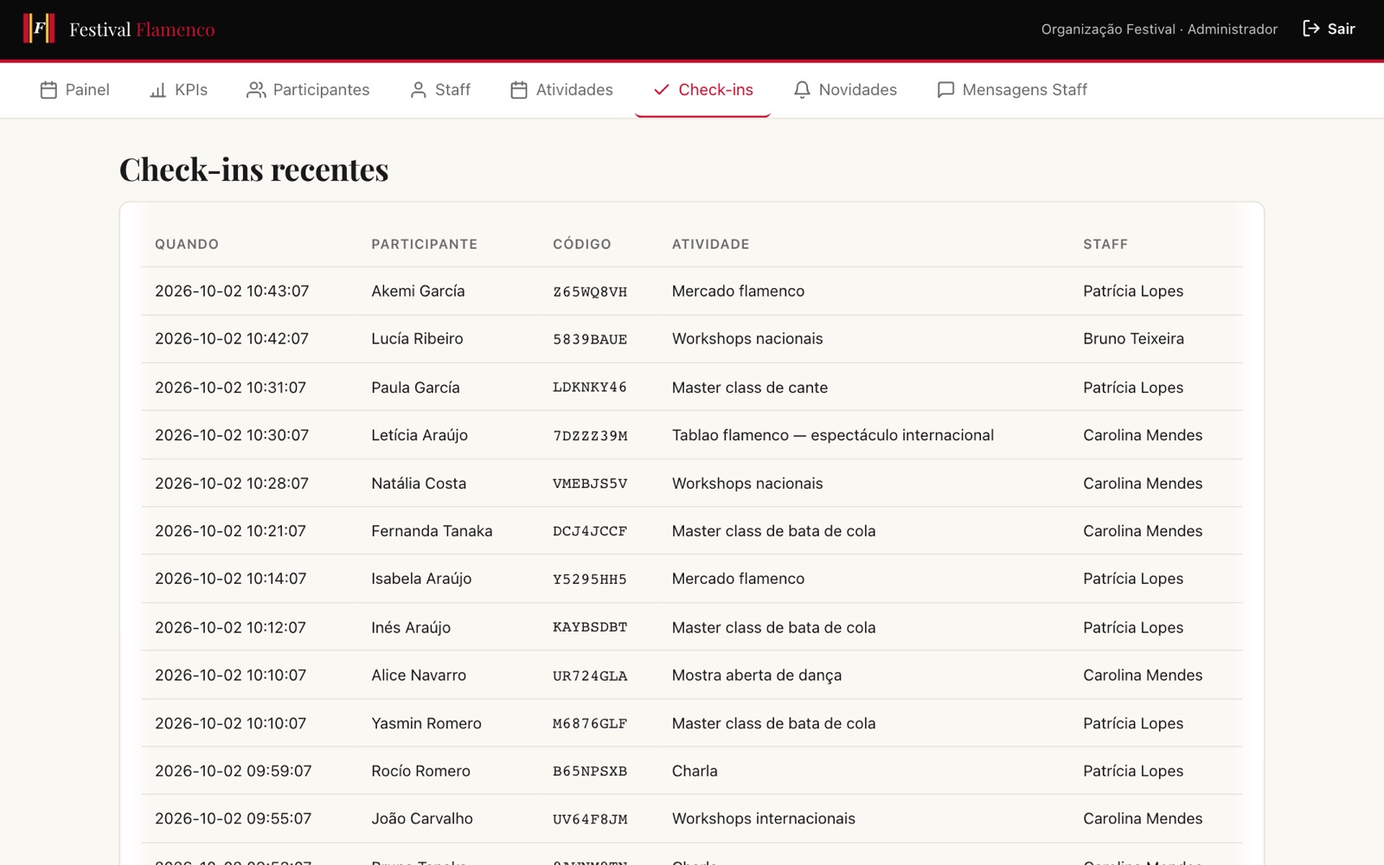Screen dimensions: 1384x865
Task: Click the Festival Flamenco title link
Action: coord(142,29)
